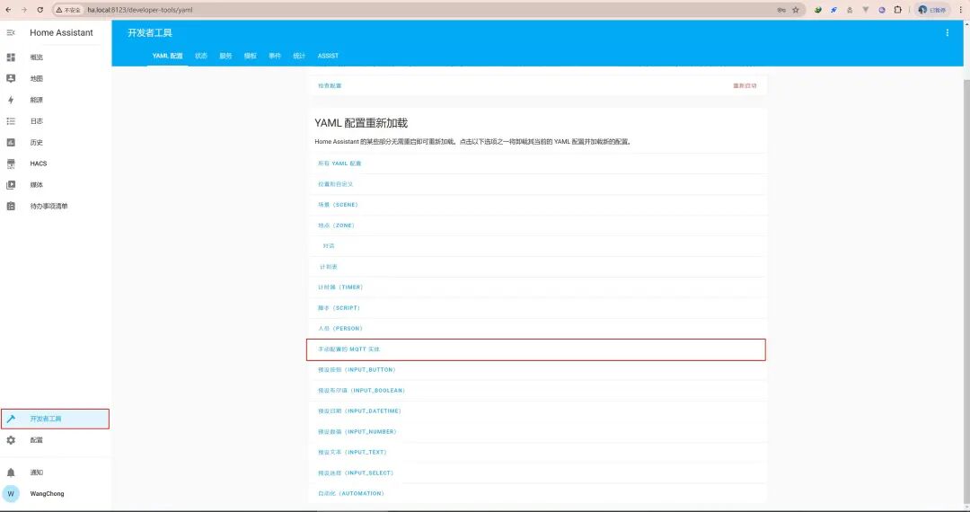Click the browser address bar URL
970x512 pixels.
(140, 10)
